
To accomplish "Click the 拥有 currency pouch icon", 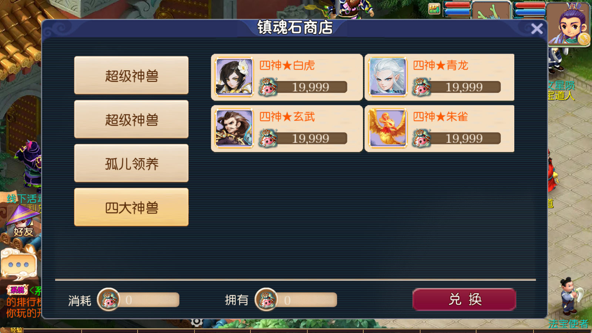I will click(266, 299).
